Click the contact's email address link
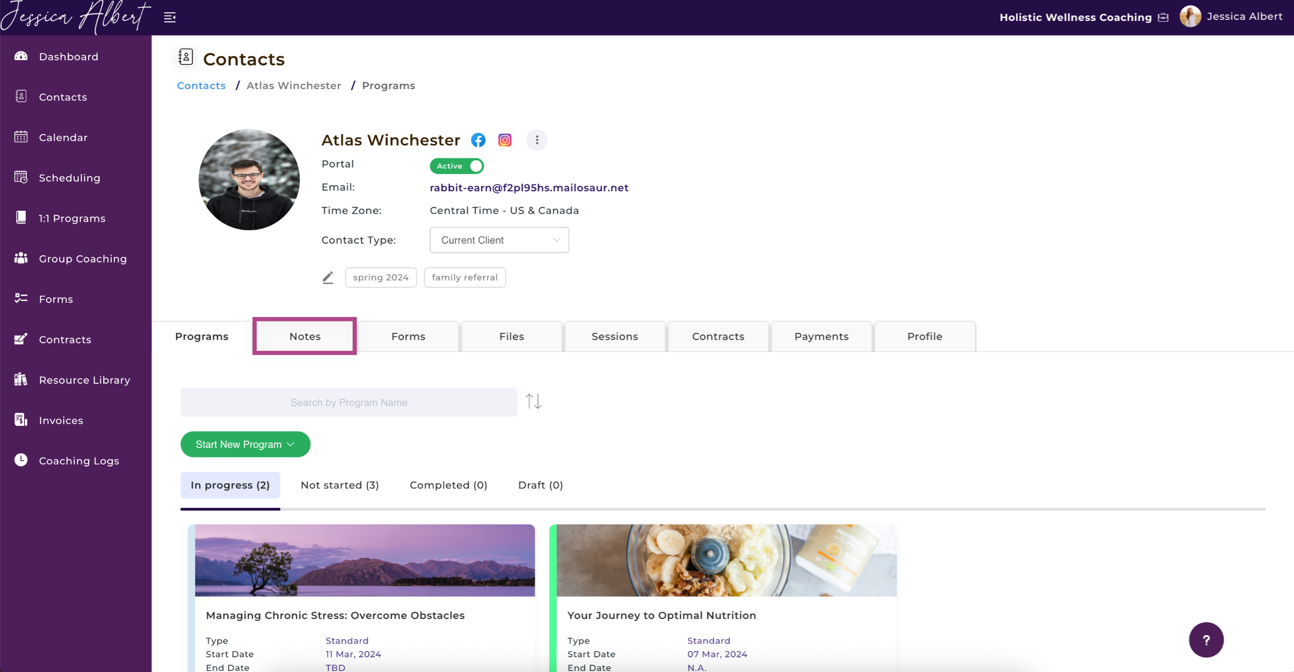 (x=529, y=188)
